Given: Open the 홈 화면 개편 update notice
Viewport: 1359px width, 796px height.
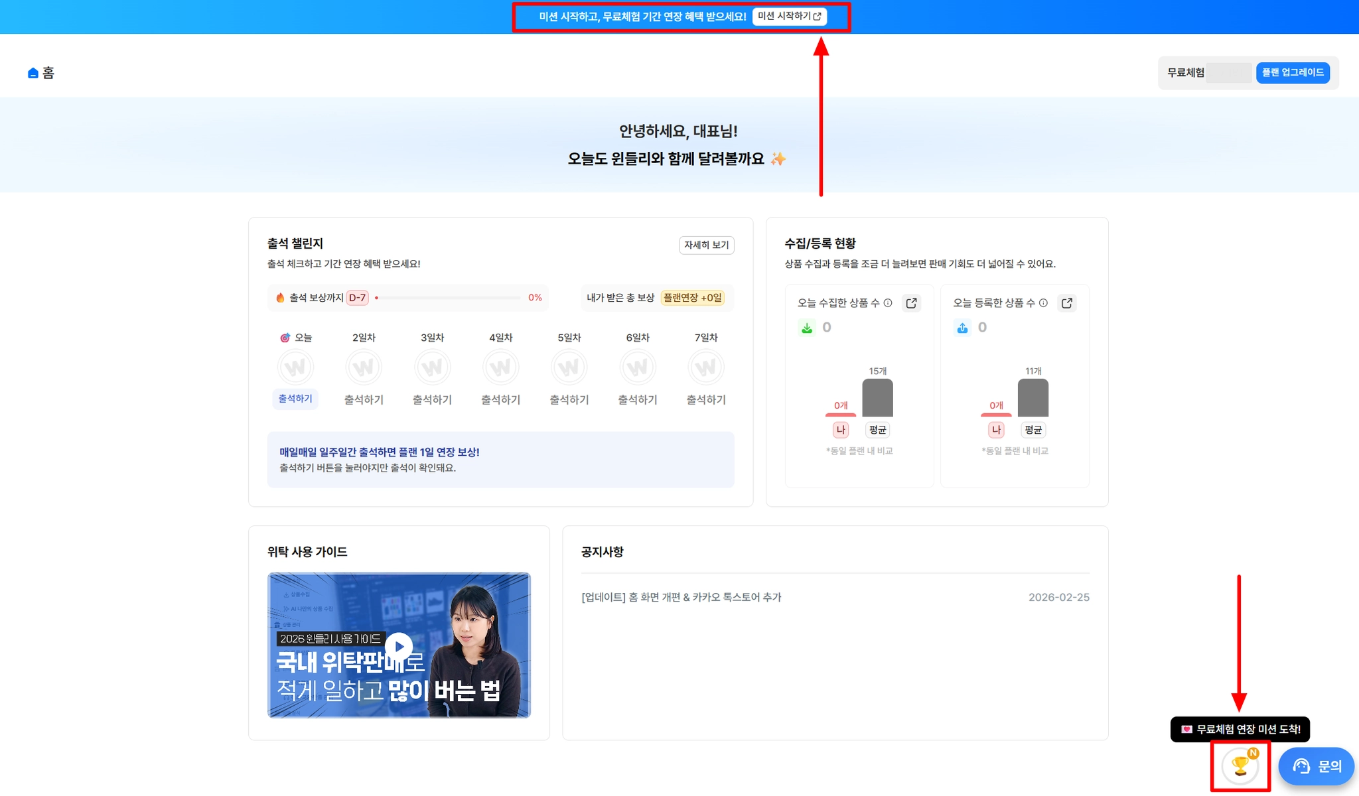Looking at the screenshot, I should click(681, 597).
